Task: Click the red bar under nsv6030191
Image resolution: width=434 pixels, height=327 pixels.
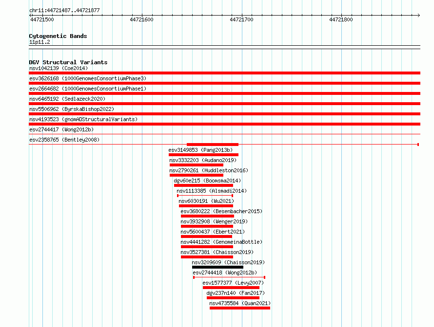Action: coord(206,206)
